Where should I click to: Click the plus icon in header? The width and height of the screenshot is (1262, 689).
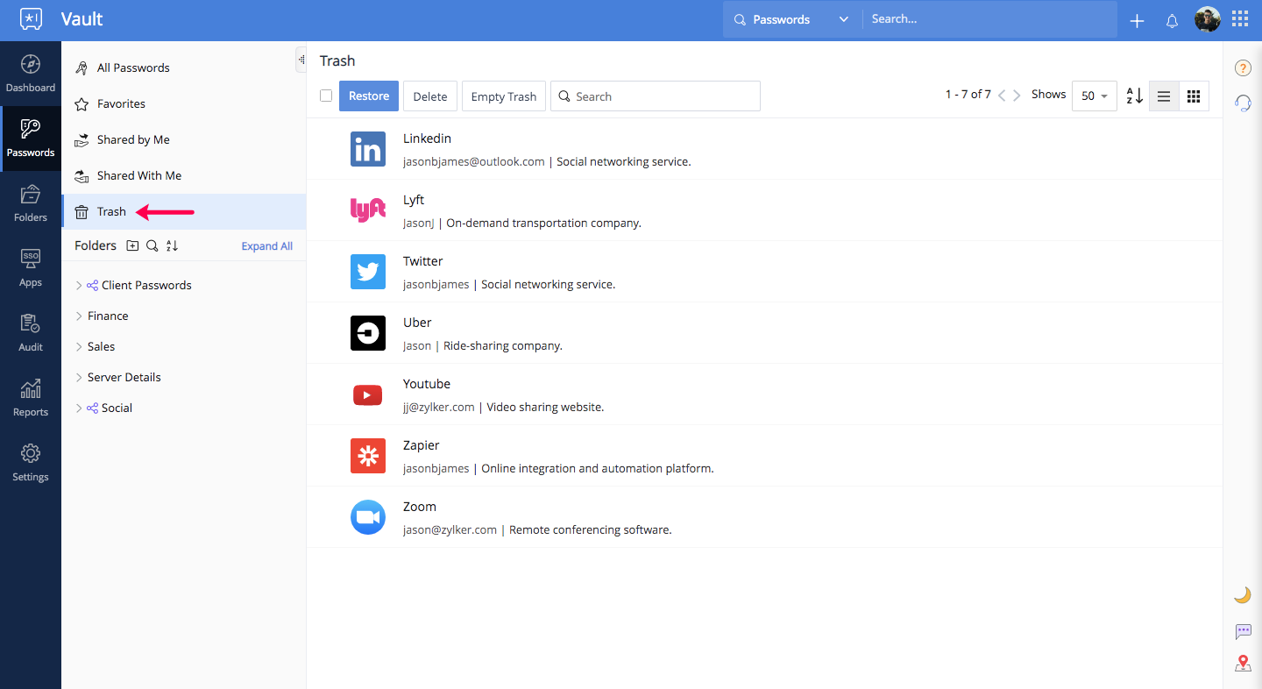pos(1137,21)
